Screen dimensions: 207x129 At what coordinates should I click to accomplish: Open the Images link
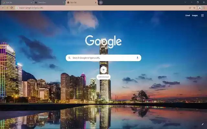195,15
